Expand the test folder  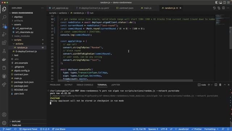tap(16, 55)
